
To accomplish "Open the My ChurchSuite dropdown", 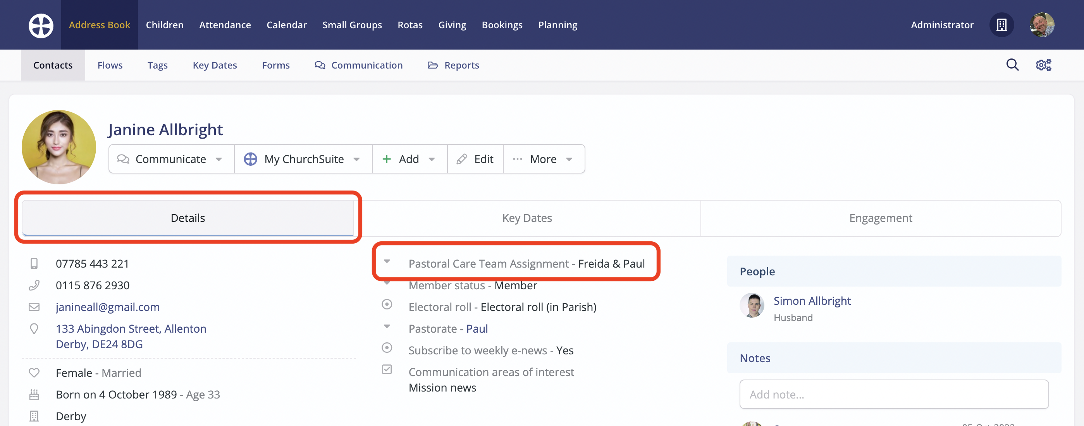I will (303, 159).
